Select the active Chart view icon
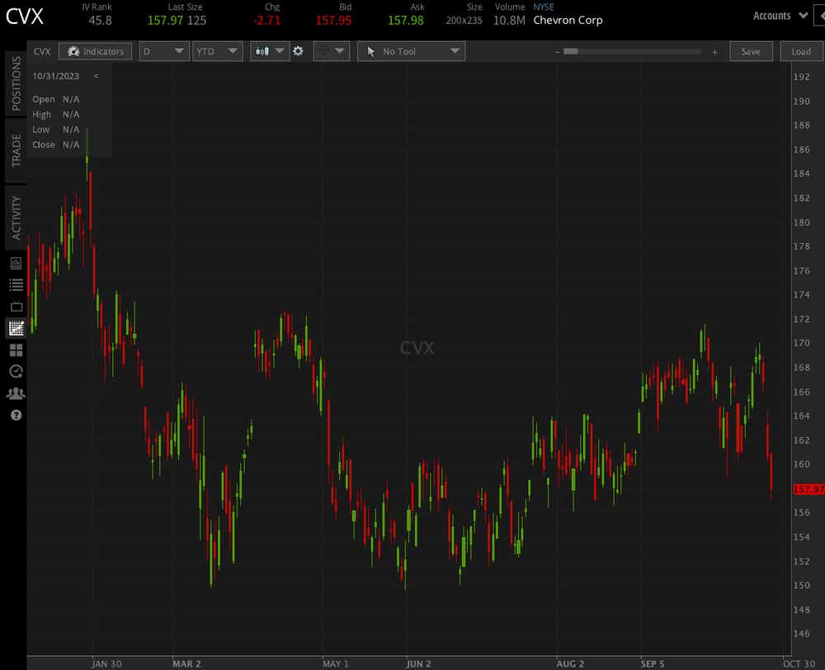This screenshot has height=670, width=825. (x=16, y=329)
